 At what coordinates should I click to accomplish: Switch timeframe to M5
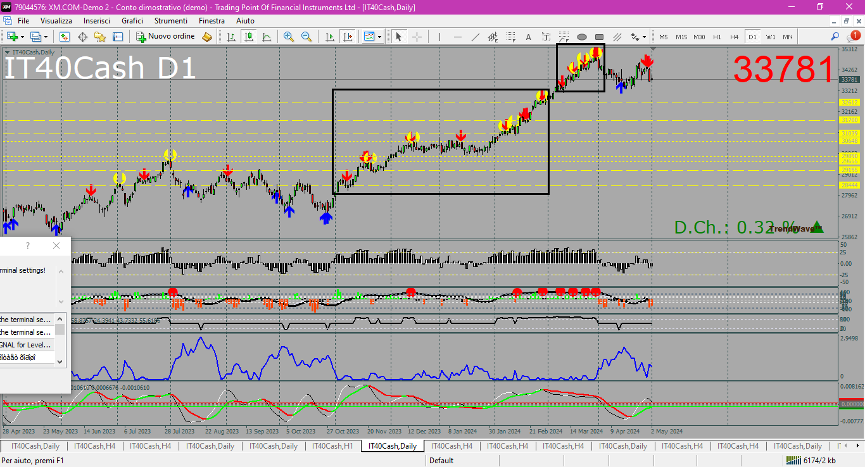click(x=664, y=37)
